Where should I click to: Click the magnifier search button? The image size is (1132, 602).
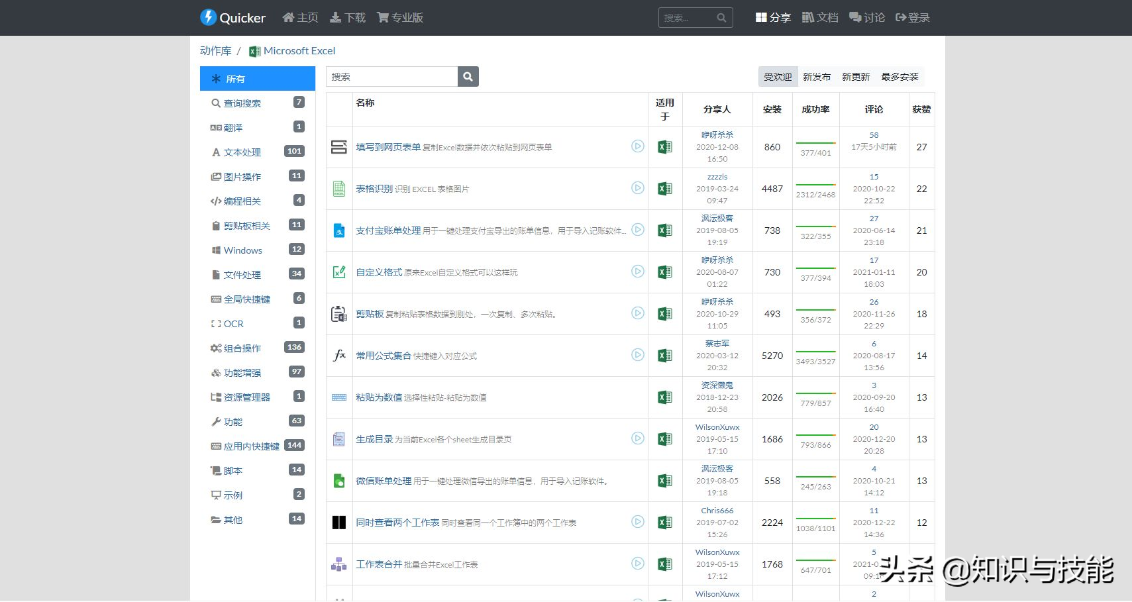[468, 77]
